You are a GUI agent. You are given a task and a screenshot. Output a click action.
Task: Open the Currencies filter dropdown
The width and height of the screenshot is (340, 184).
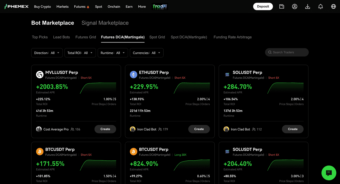click(147, 53)
